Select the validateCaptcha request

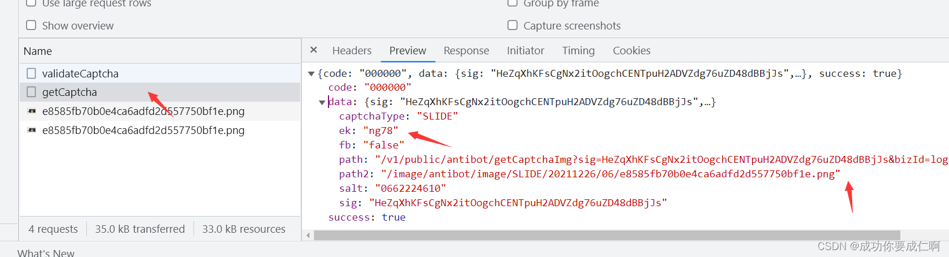tap(160, 73)
